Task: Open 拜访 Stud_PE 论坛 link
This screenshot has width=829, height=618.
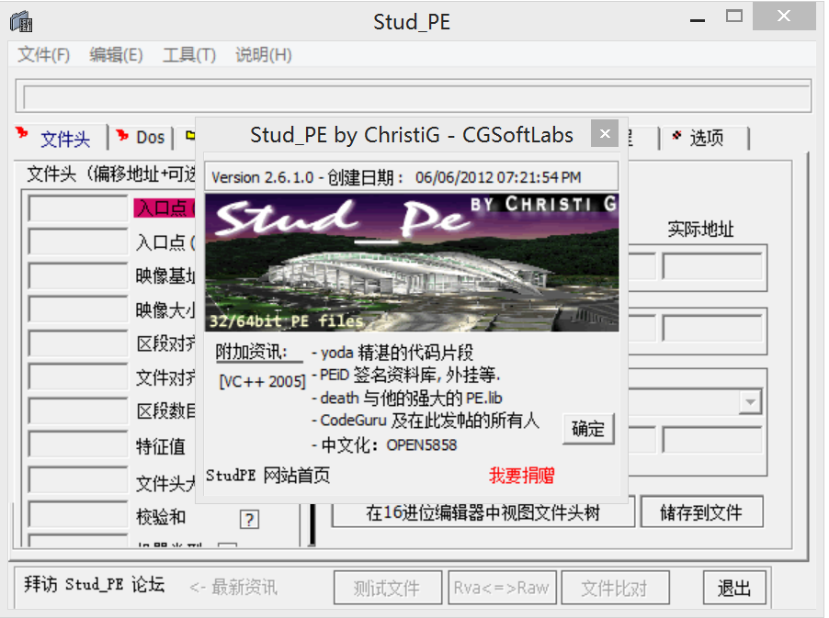Action: (94, 585)
